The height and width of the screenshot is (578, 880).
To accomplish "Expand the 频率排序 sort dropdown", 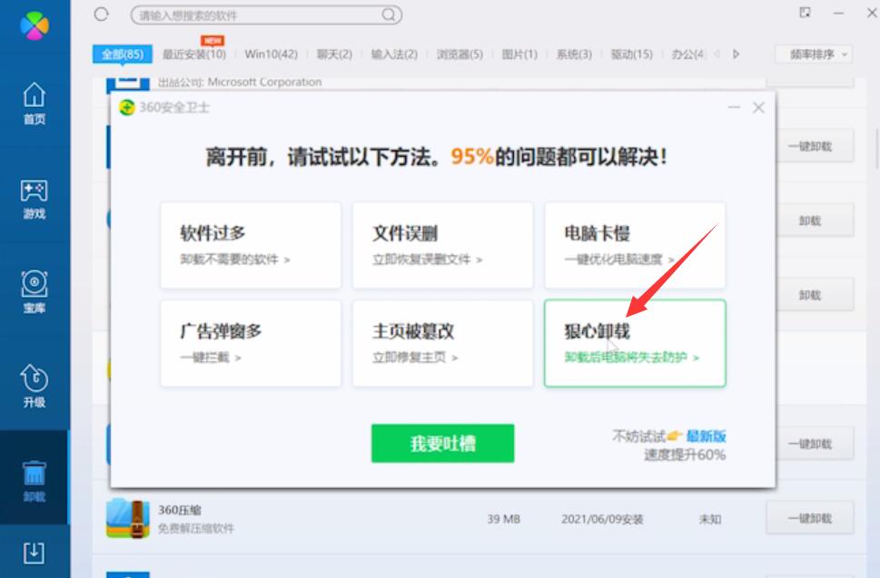I will [x=814, y=54].
